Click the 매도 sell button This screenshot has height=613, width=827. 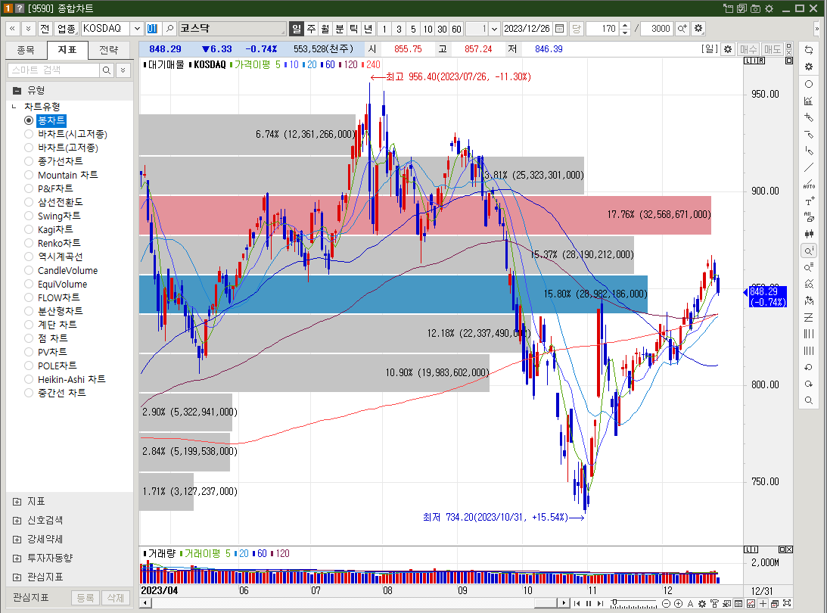click(x=773, y=49)
